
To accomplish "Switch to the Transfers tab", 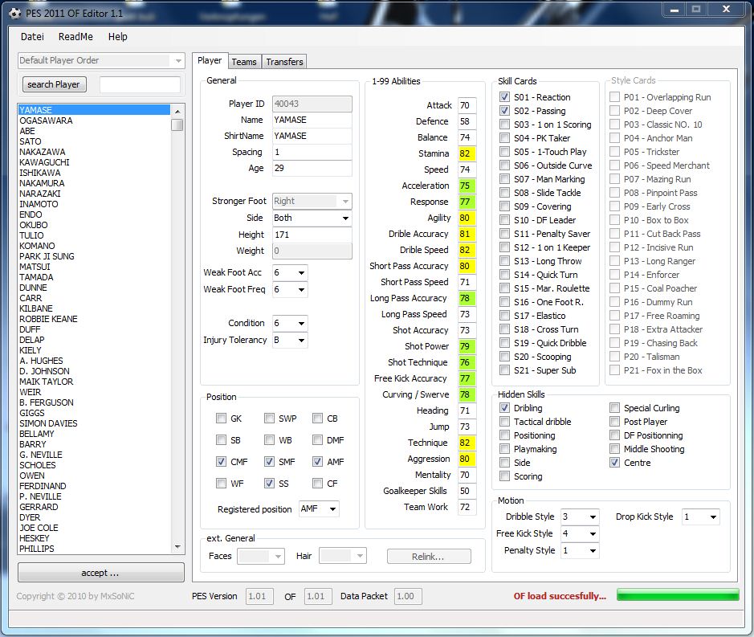I will pyautogui.click(x=285, y=62).
